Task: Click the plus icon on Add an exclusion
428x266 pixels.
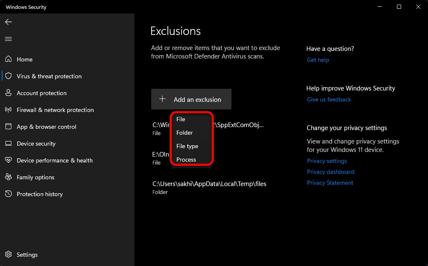Action: [163, 99]
